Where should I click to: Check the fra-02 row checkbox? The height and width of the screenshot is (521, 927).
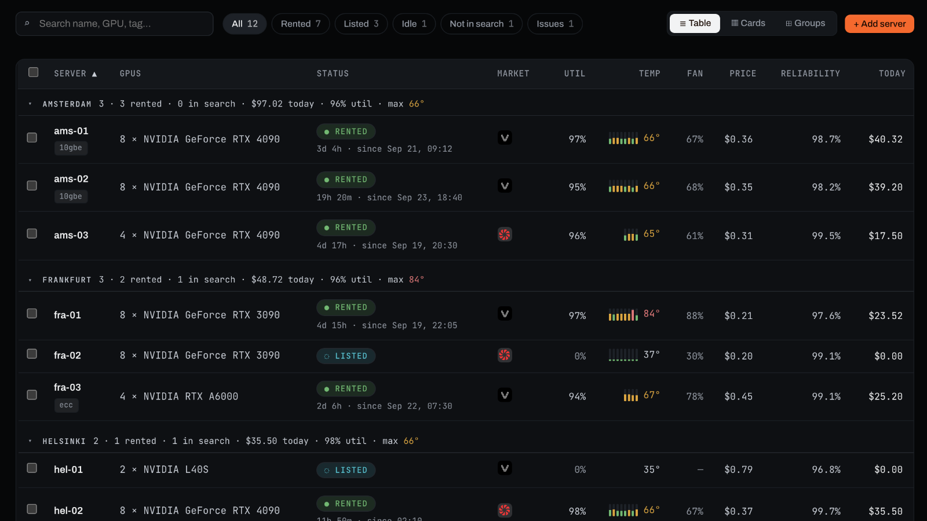click(x=32, y=354)
